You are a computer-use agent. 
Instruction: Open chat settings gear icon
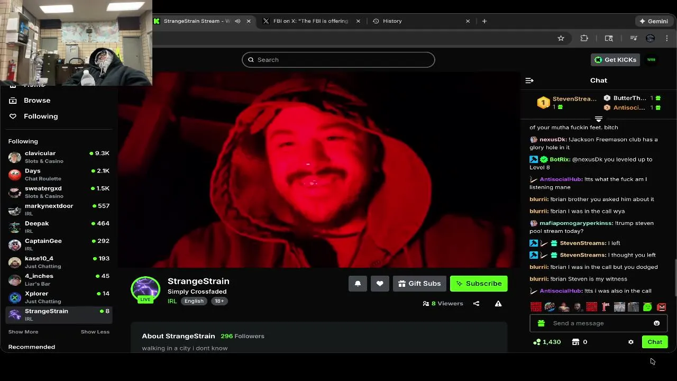(x=631, y=342)
